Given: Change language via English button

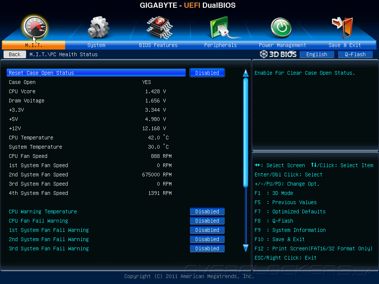Looking at the screenshot, I should click(x=317, y=54).
